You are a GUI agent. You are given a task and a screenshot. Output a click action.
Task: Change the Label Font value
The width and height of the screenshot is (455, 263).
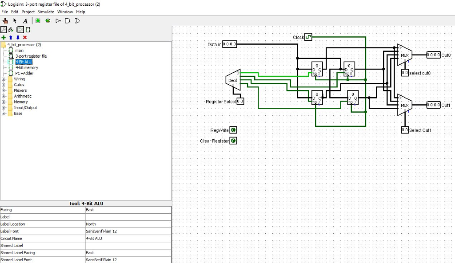pos(128,231)
